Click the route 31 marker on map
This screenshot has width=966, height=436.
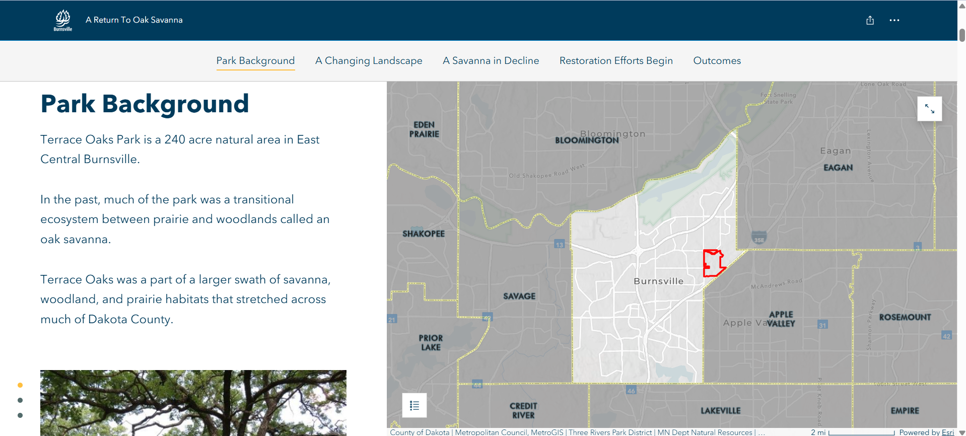tap(822, 325)
